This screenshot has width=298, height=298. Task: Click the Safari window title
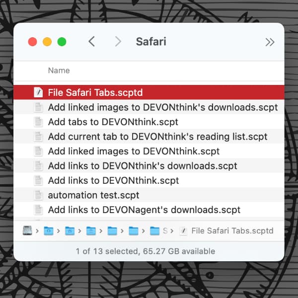[x=151, y=42]
